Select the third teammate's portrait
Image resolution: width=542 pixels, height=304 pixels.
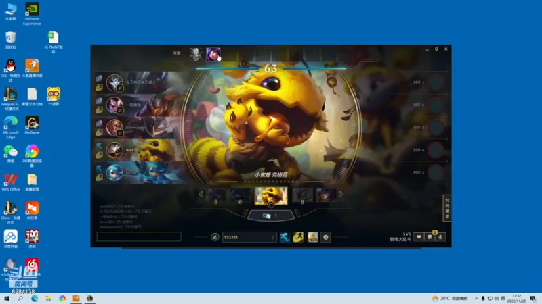tap(114, 128)
